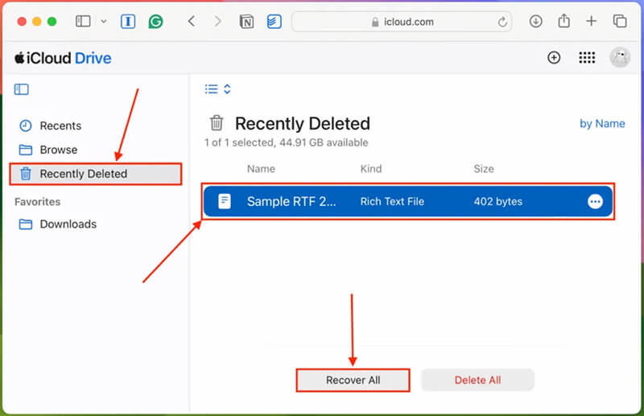Open the by Name sort menu
Viewport: 644px width, 416px height.
coord(602,124)
